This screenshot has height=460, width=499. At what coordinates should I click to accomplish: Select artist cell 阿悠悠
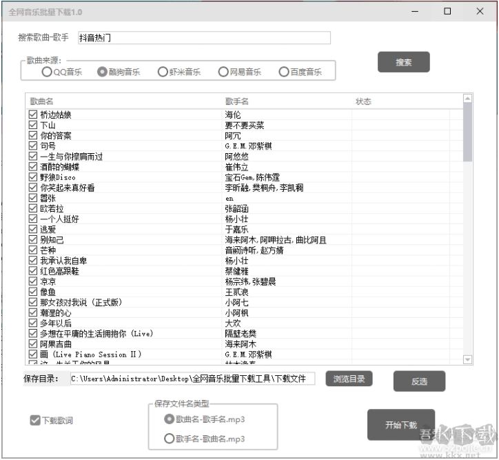click(x=236, y=156)
